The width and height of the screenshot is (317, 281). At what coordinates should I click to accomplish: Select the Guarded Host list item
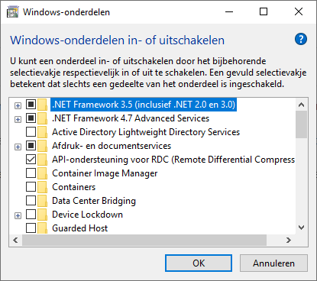tap(80, 228)
